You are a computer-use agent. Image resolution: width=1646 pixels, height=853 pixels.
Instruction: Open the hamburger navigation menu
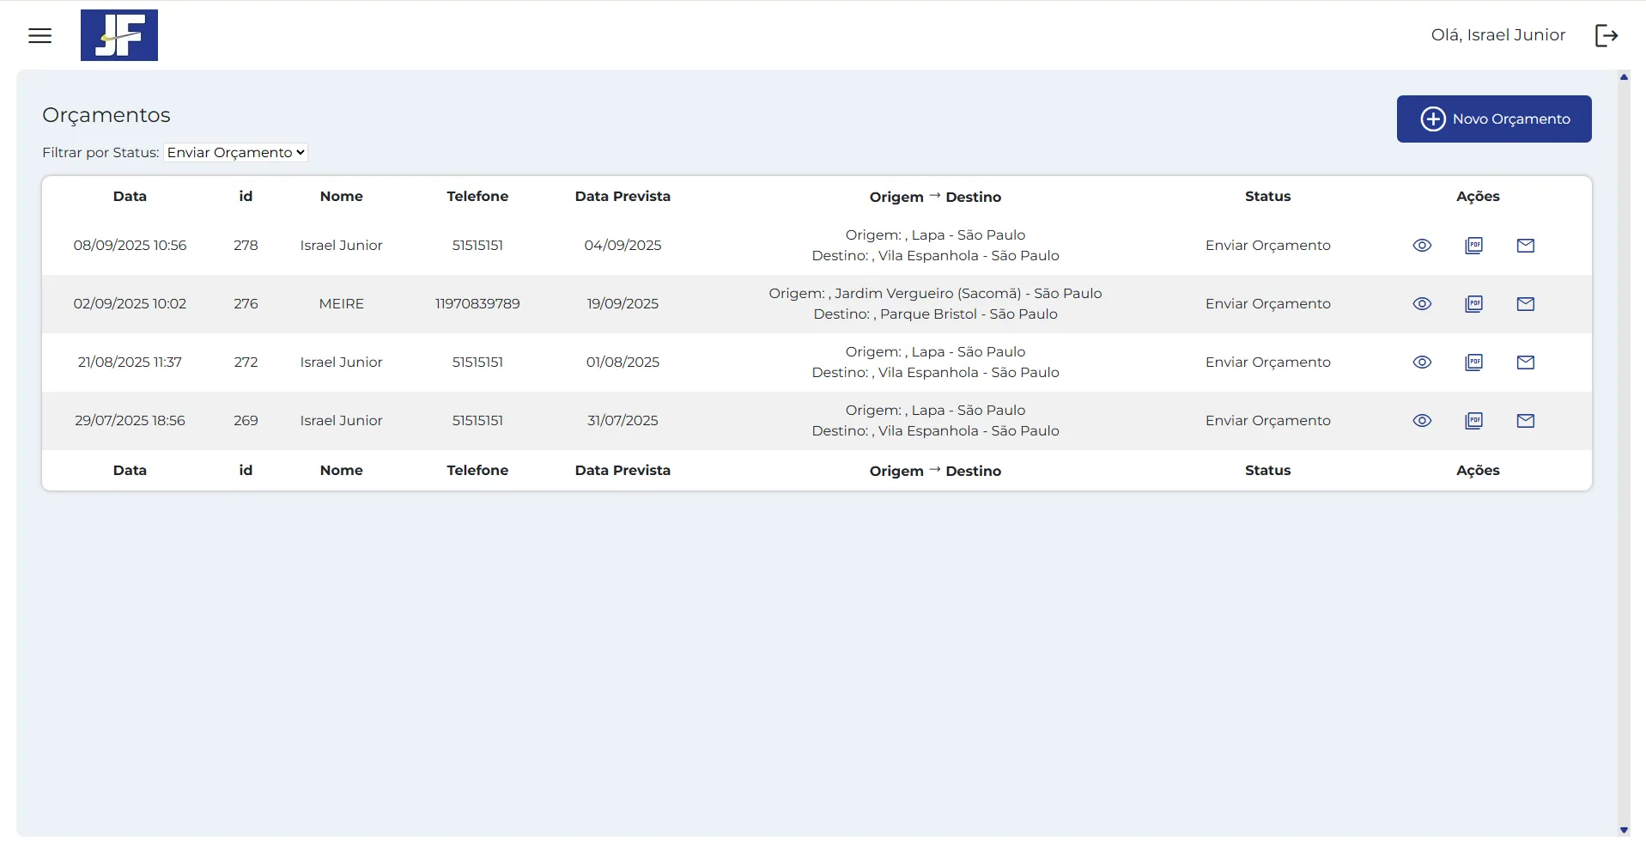[x=40, y=35]
